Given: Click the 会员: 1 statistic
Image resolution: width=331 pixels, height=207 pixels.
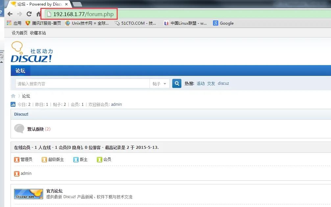Looking at the screenshot, I should [77, 104].
